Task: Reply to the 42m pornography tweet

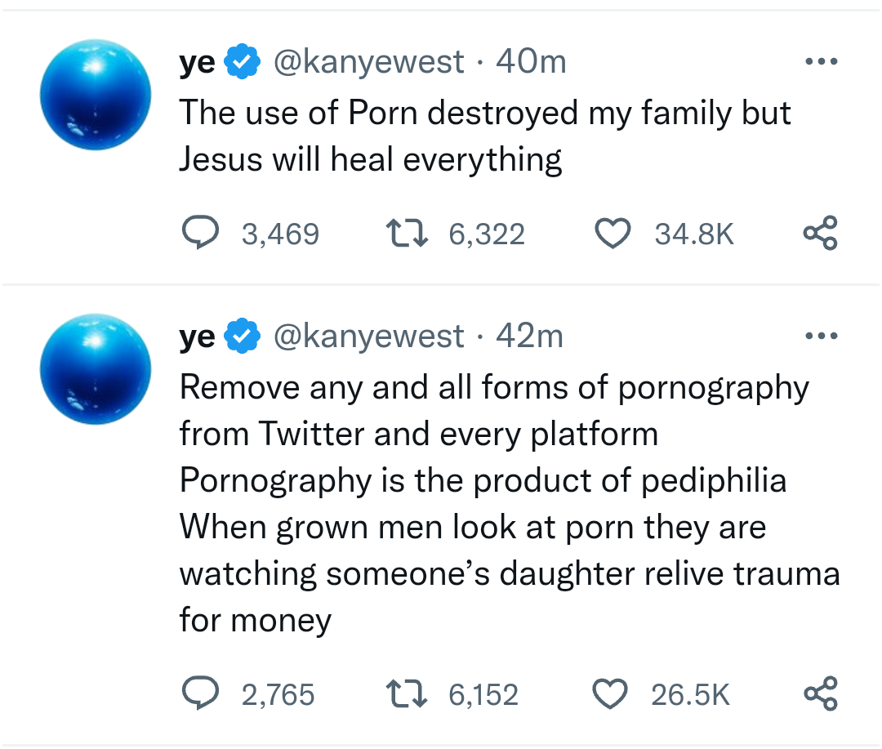Action: click(x=197, y=694)
